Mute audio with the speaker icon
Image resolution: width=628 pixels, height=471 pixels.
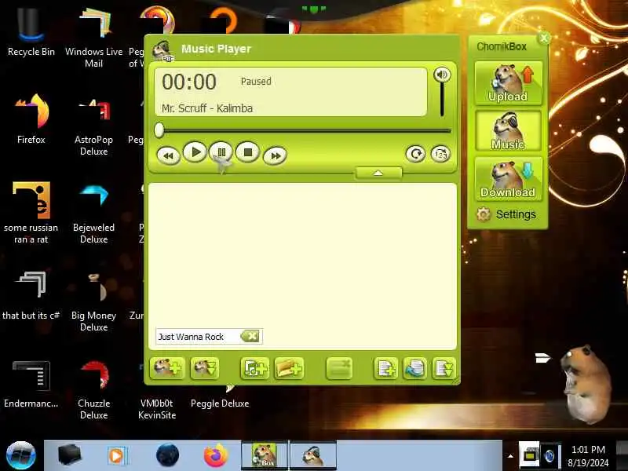pyautogui.click(x=442, y=75)
